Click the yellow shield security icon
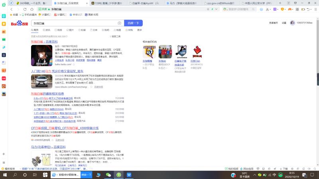The height and width of the screenshot is (179, 319). [282, 9]
